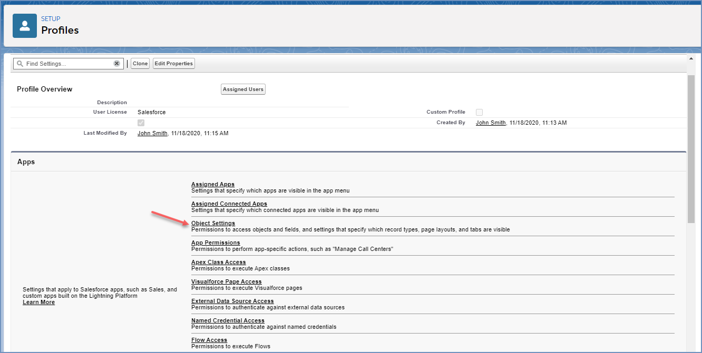Viewport: 702px width, 353px height.
Task: Open Edit Properties
Action: coord(174,64)
